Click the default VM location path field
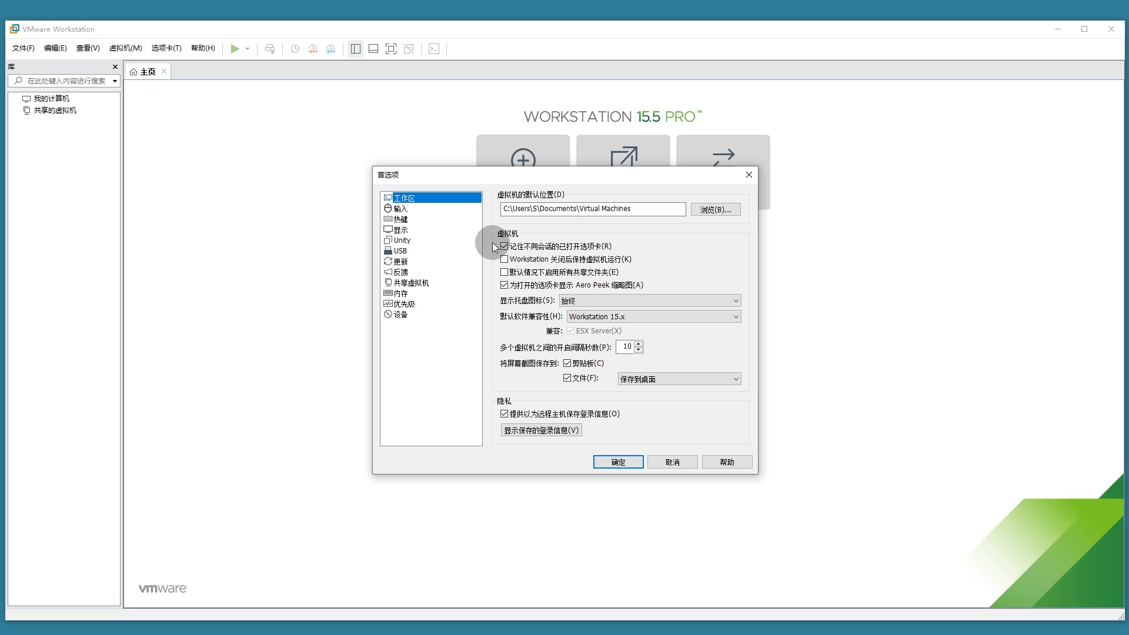This screenshot has width=1129, height=635. coord(592,209)
